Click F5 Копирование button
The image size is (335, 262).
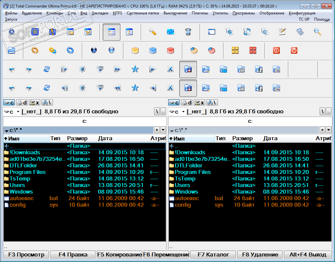click(119, 254)
